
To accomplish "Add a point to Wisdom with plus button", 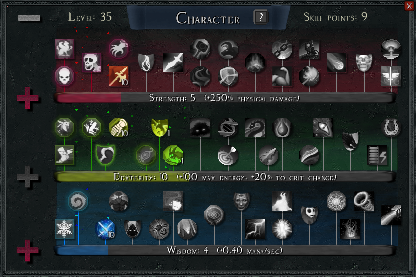I will coord(28,250).
